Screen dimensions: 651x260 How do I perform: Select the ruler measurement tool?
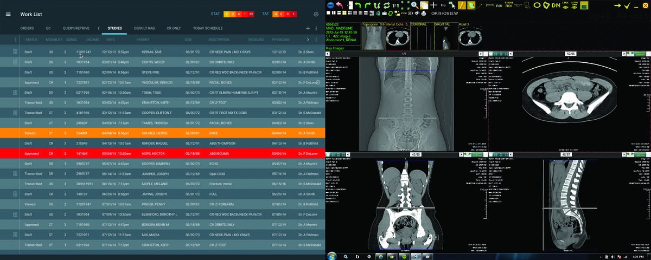click(490, 5)
